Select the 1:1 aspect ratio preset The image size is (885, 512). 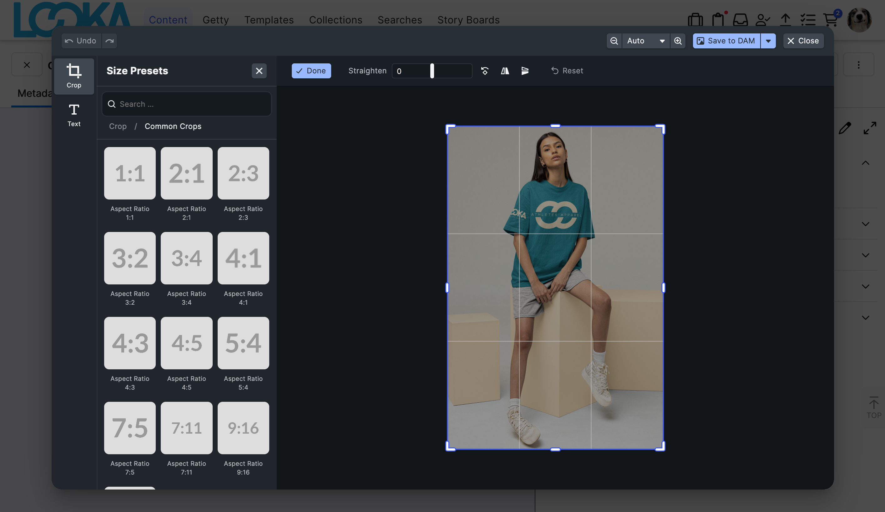(x=129, y=173)
